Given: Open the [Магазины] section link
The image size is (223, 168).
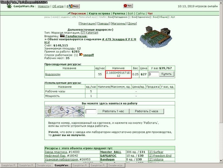Looking at the screenshot, I should pyautogui.click(x=118, y=24).
